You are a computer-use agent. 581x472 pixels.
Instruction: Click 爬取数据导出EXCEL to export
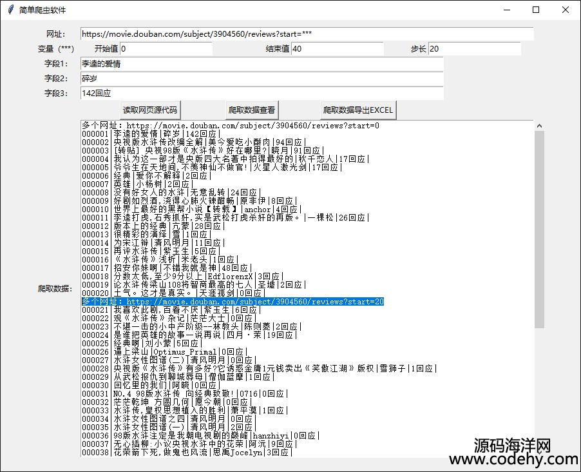click(359, 110)
